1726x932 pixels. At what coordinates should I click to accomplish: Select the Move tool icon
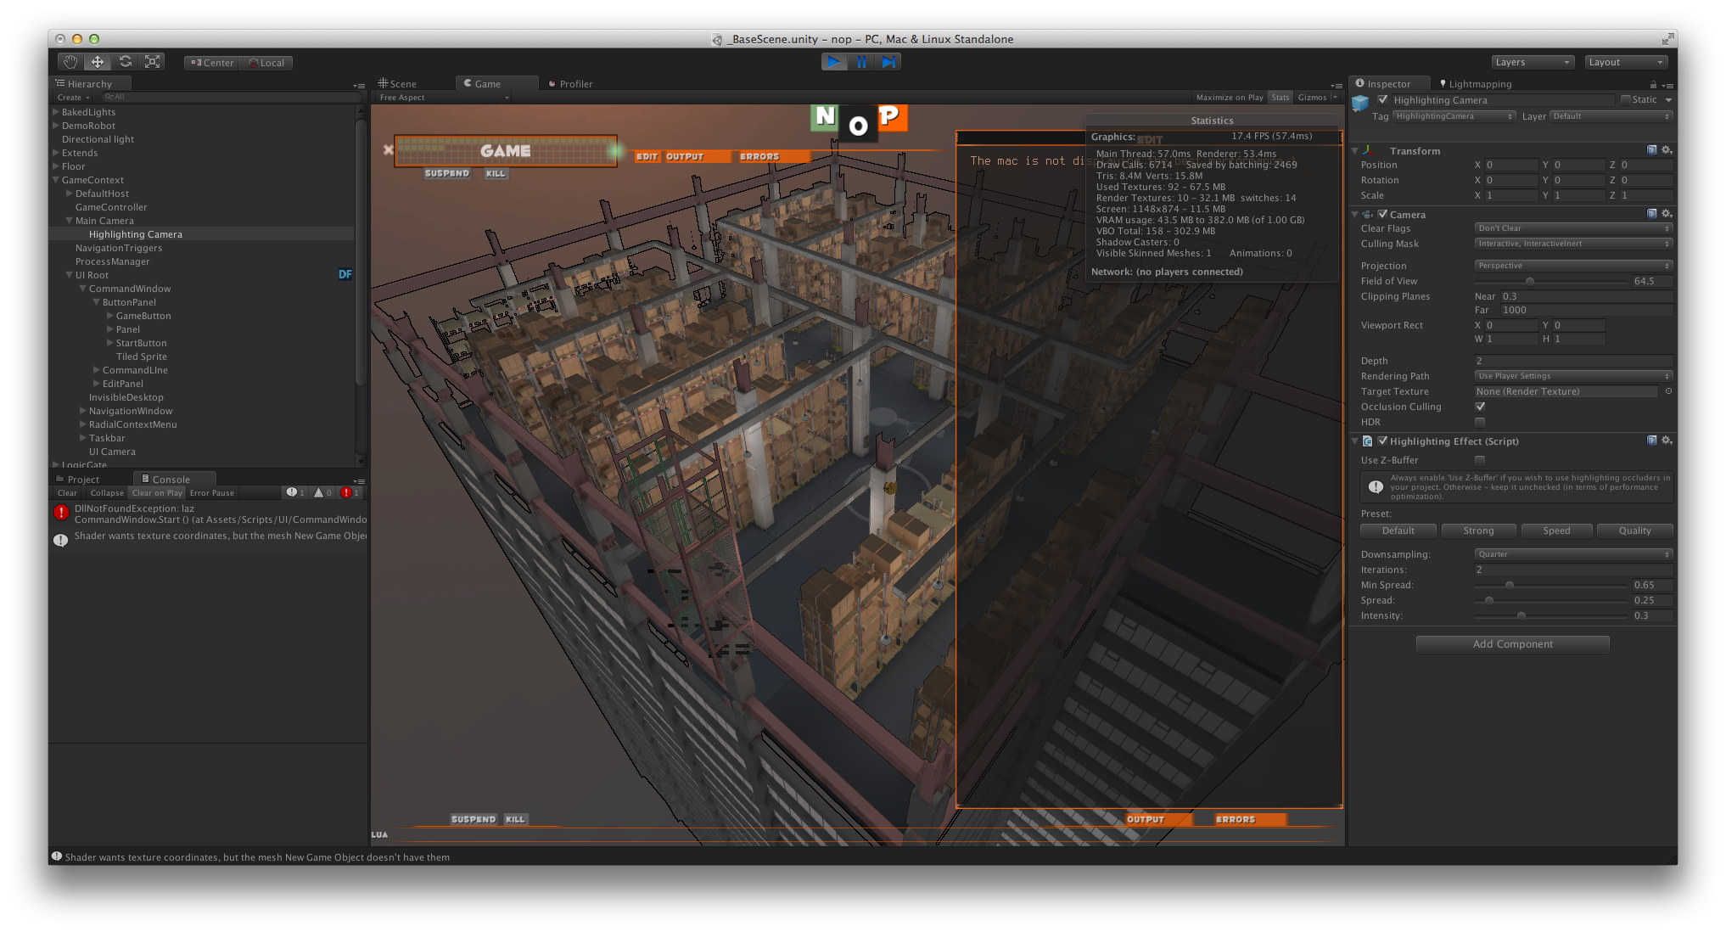tap(98, 62)
